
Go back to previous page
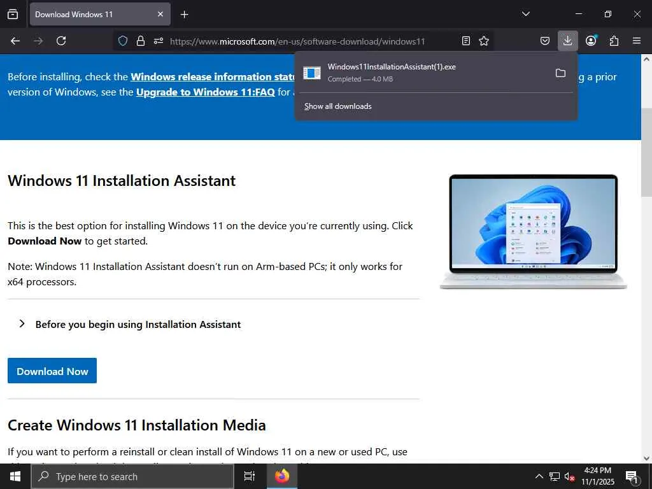coord(15,41)
